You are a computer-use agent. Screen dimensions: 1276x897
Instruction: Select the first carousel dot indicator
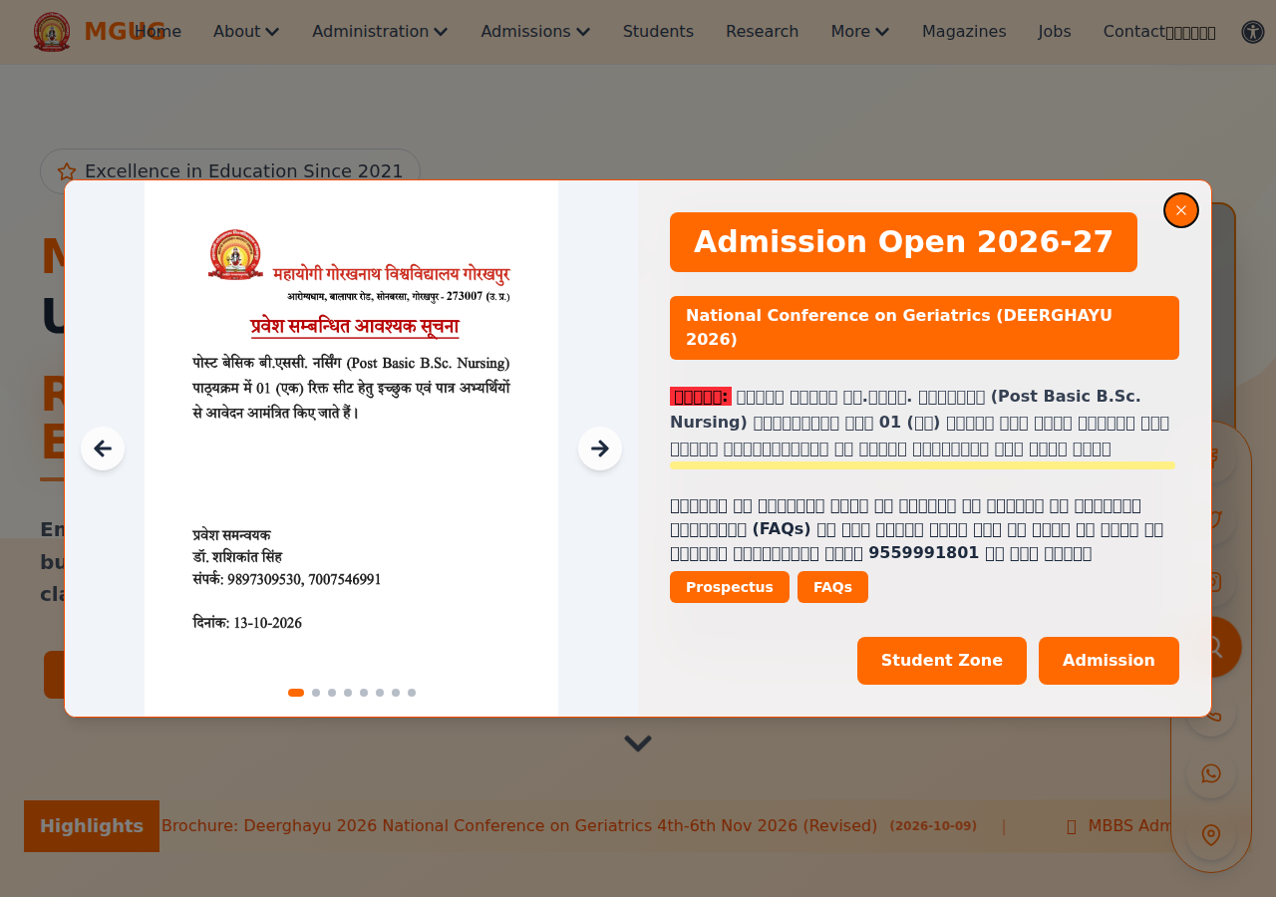pos(296,693)
